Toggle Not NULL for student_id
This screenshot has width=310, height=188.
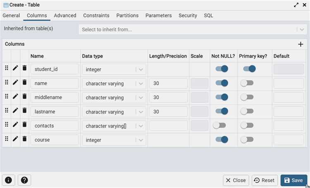(222, 69)
